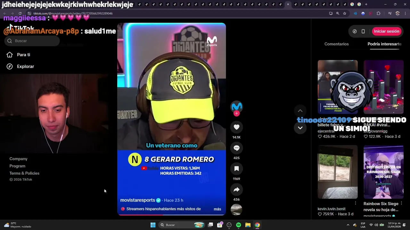Open the Chrome profile avatar
This screenshot has width=410, height=230.
[x=398, y=13]
